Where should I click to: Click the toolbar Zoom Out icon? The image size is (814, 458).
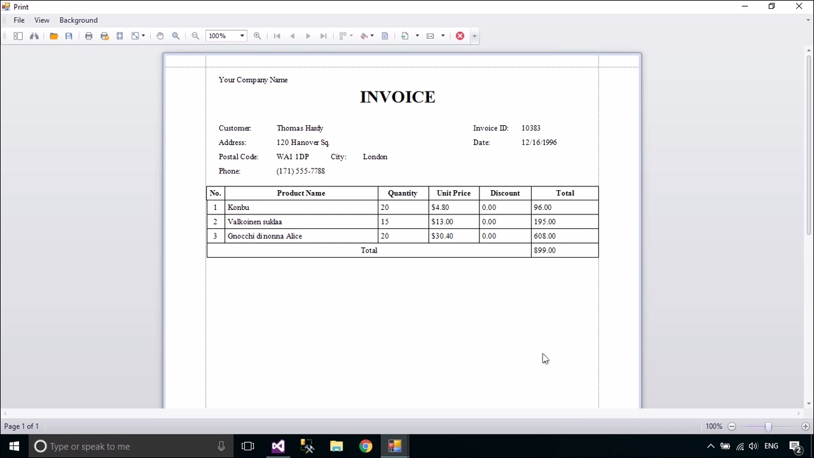[196, 36]
